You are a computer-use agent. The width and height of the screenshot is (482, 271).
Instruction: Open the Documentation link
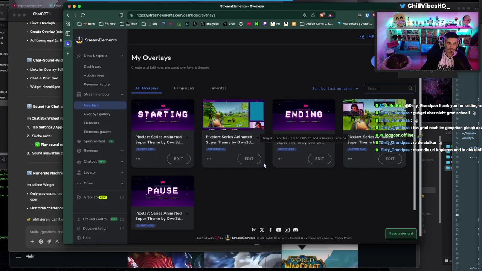(x=100, y=228)
